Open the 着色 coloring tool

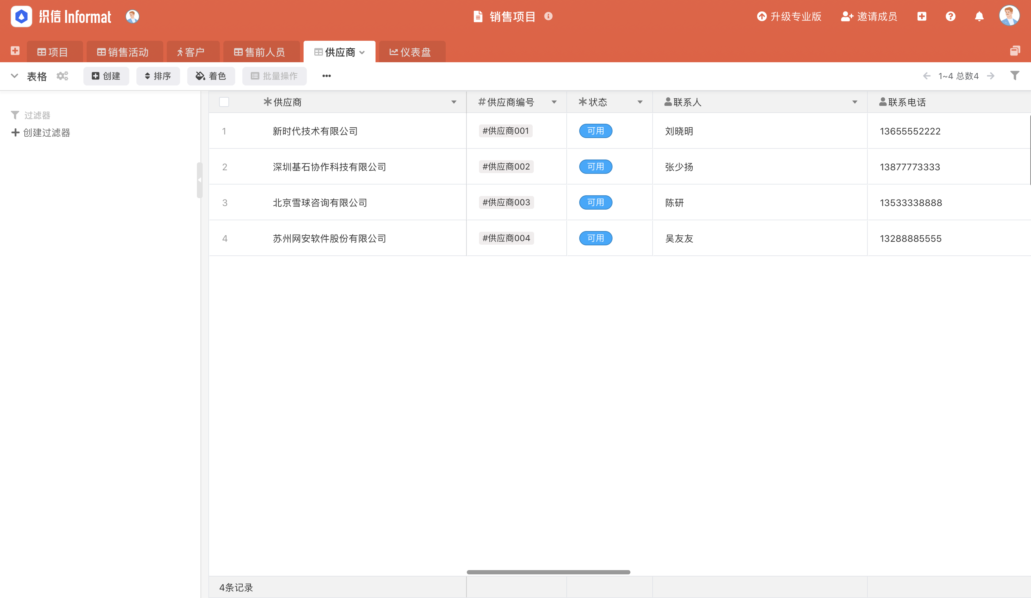click(x=211, y=76)
